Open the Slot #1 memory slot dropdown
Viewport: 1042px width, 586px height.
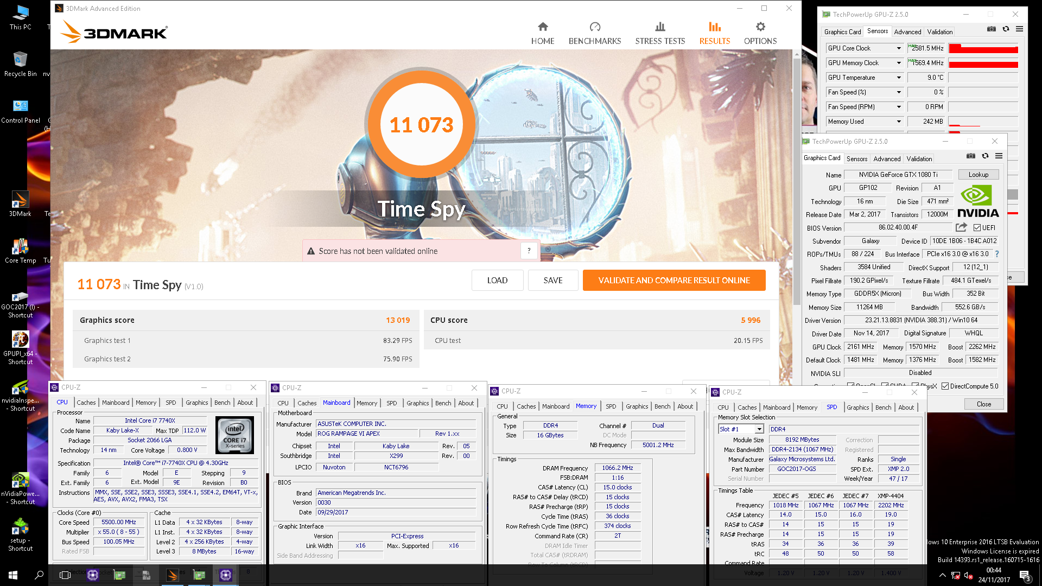[x=759, y=429]
